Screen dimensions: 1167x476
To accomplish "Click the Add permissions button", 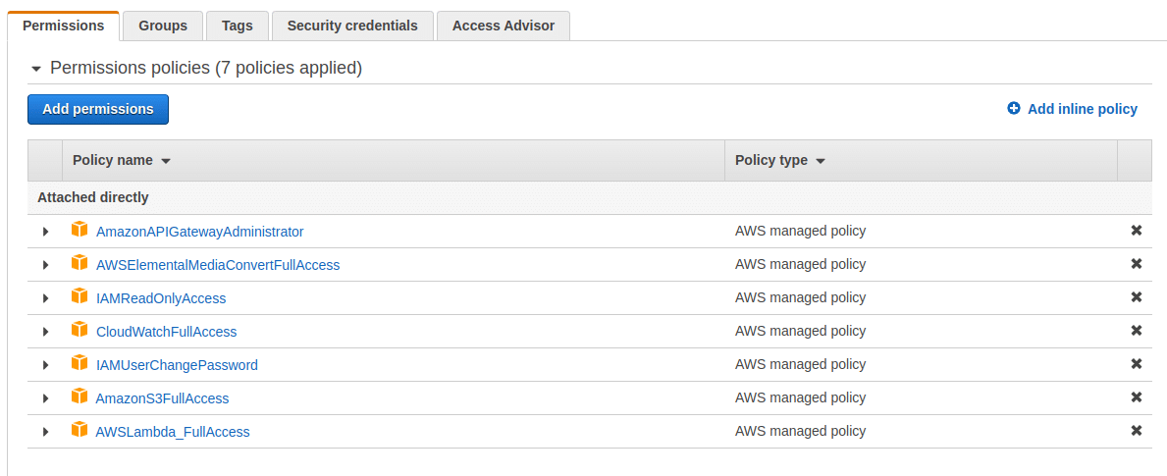I will pyautogui.click(x=98, y=109).
